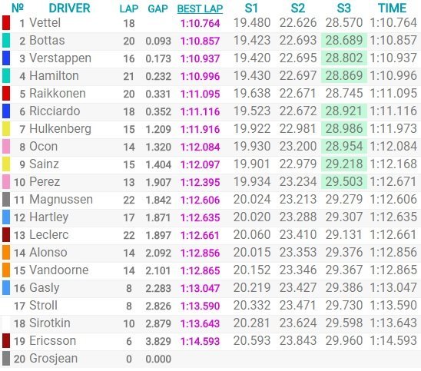Viewport: 421px width, 371px height.
Task: Click highlighted S3 time 28.689 for Bottas
Action: tap(344, 40)
